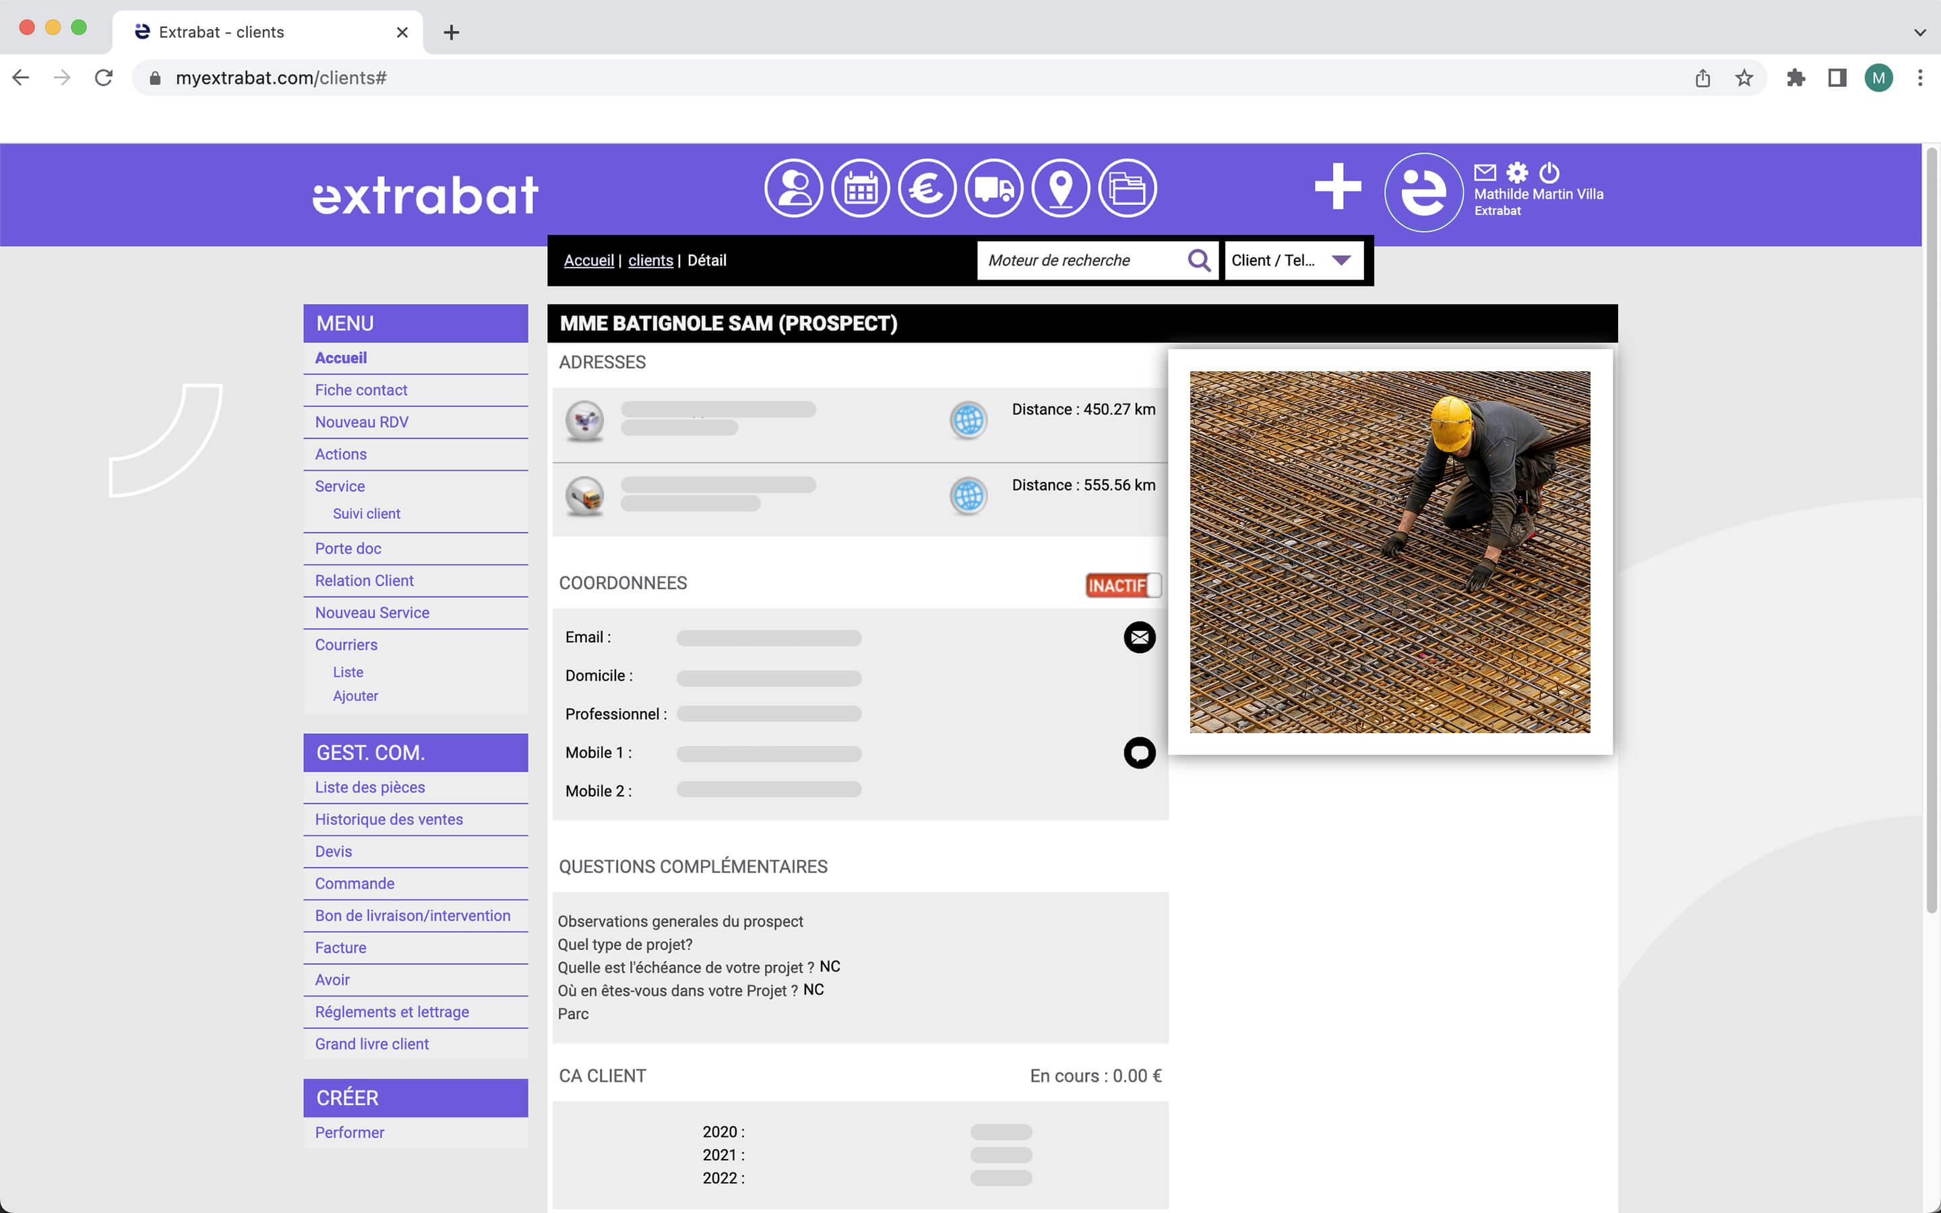Click the chat bubble icon next to Mobile 1
This screenshot has width=1941, height=1213.
click(1139, 752)
